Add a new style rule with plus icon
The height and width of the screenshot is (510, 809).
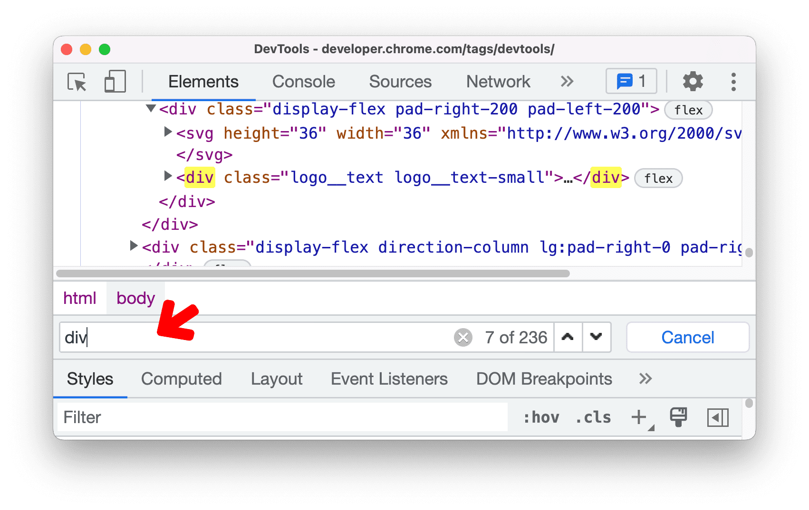(638, 417)
